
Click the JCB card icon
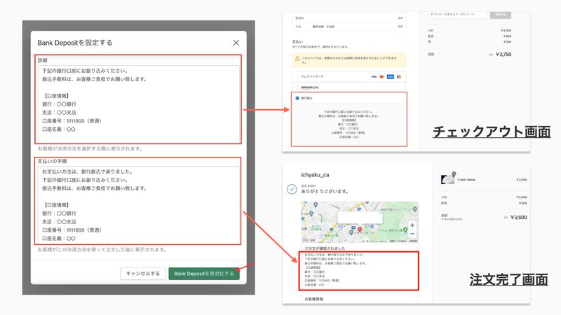point(399,76)
